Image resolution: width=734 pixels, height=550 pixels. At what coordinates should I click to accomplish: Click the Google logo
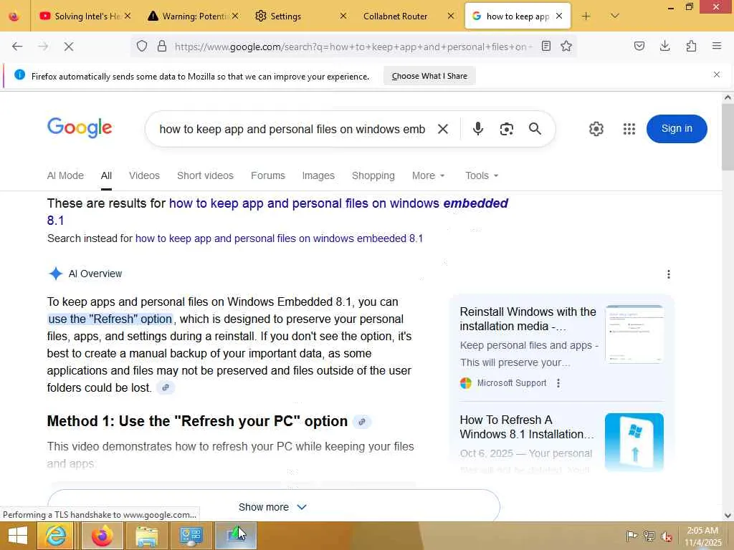click(x=80, y=127)
